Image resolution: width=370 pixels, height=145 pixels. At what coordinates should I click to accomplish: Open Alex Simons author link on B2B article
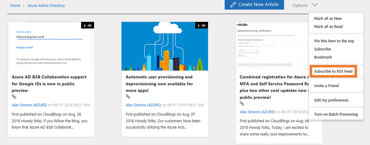pyautogui.click(x=29, y=105)
